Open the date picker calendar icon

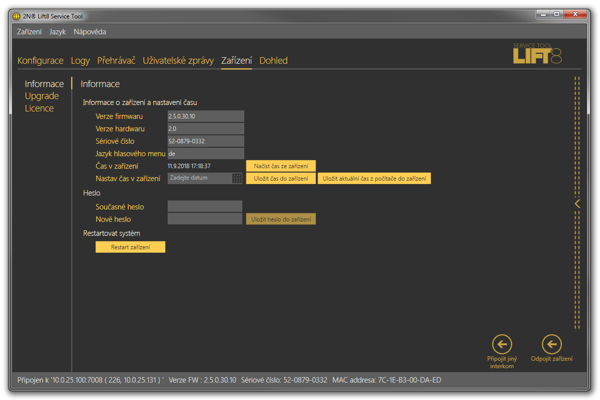(x=237, y=178)
